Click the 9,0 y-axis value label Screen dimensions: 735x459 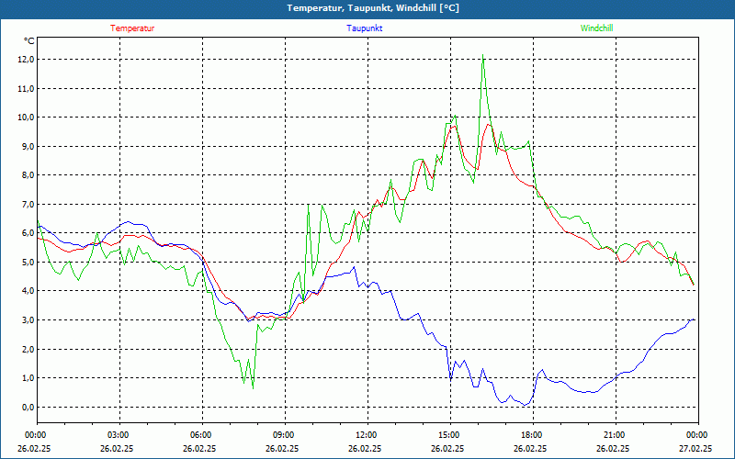point(28,146)
